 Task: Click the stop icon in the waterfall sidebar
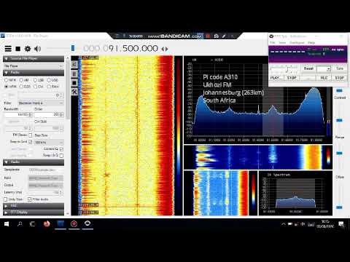[x=74, y=83]
